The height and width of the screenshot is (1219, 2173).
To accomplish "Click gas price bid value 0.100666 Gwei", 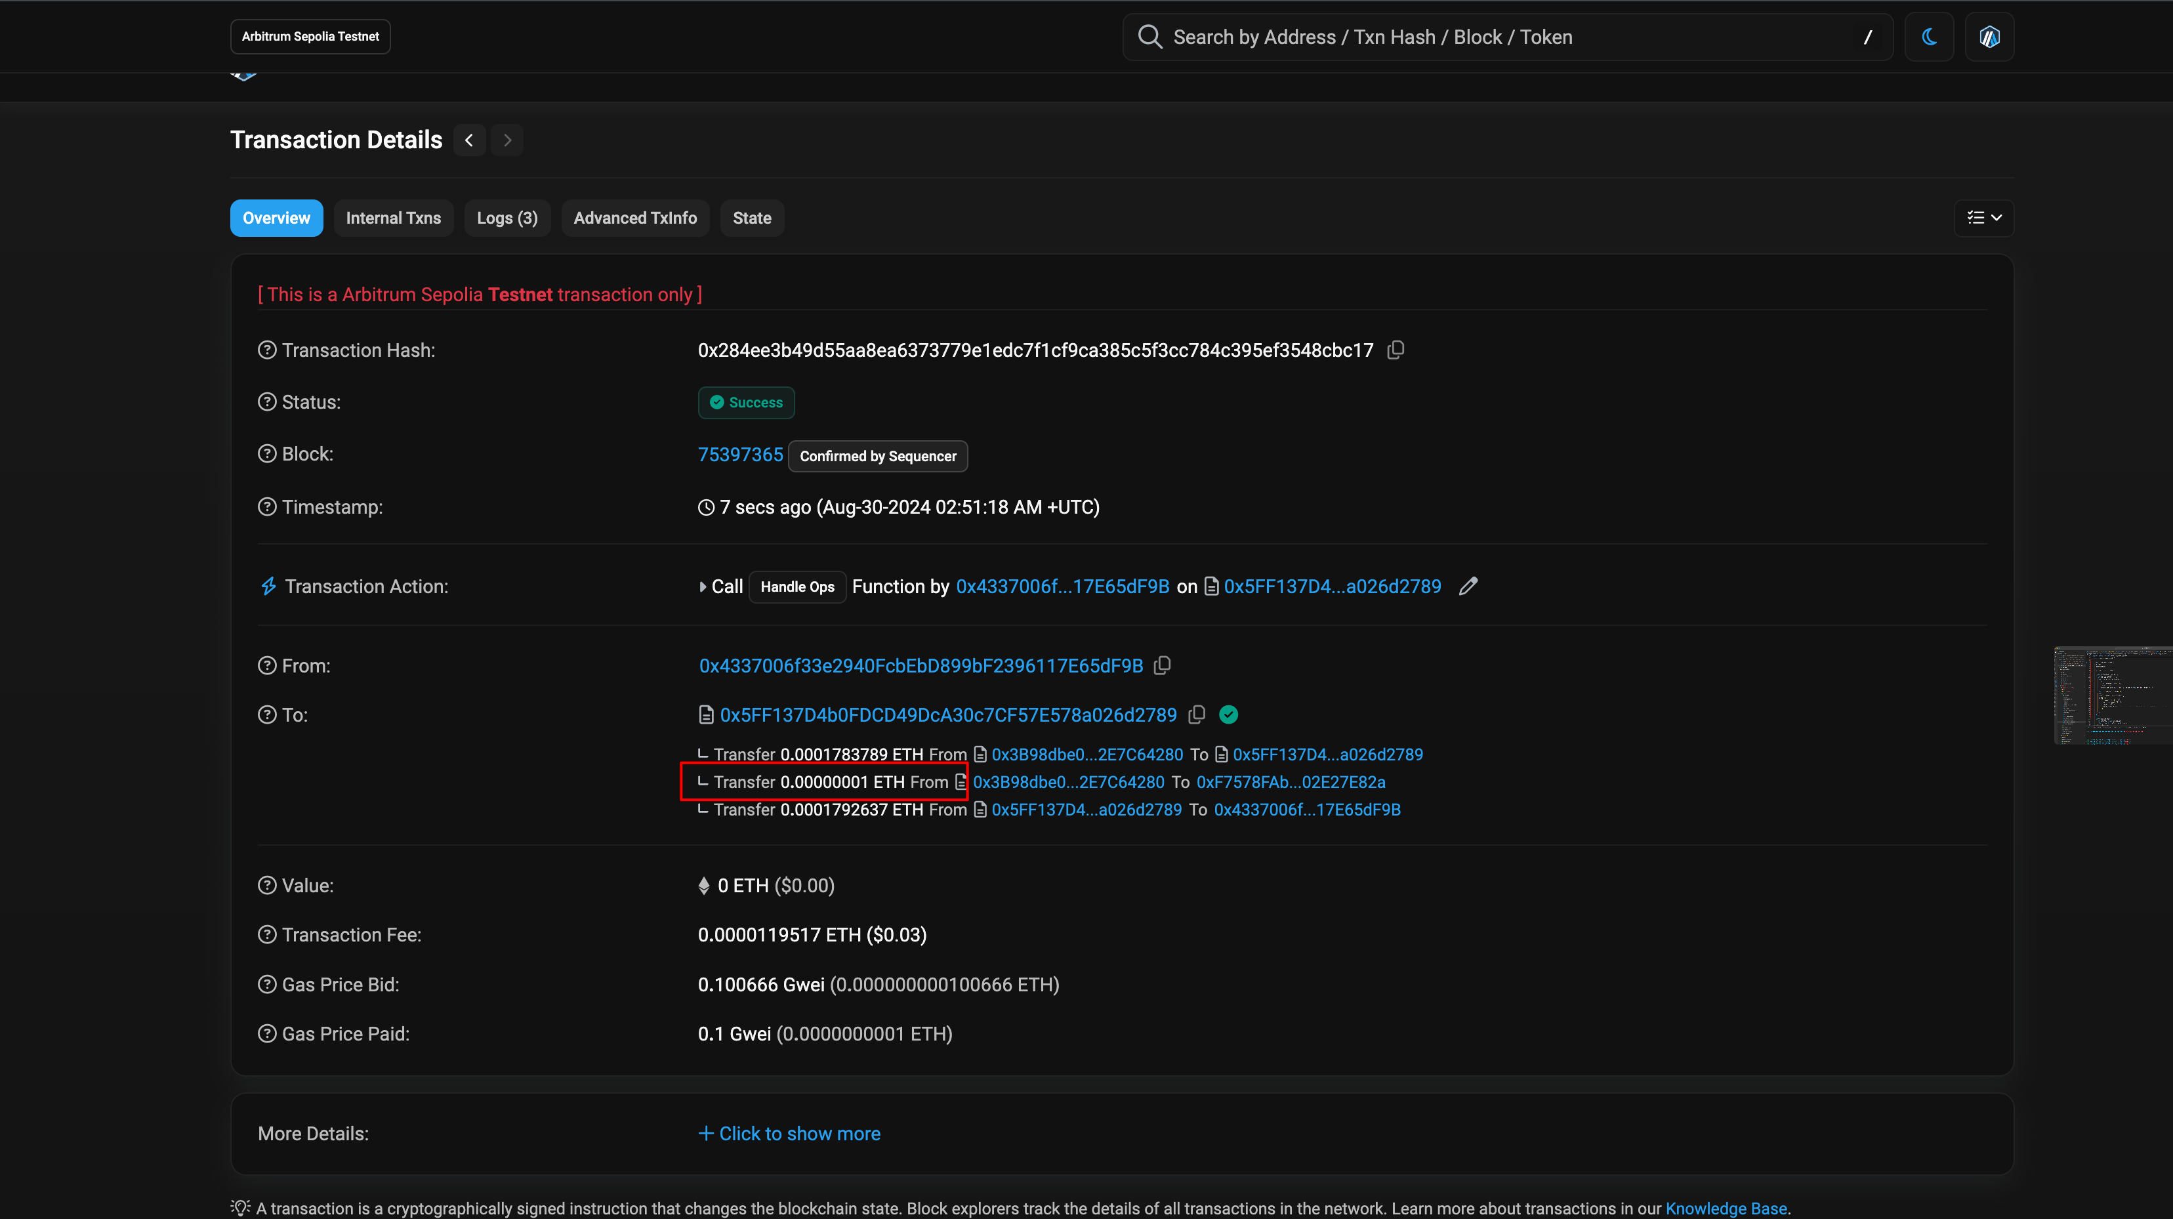I will [761, 985].
